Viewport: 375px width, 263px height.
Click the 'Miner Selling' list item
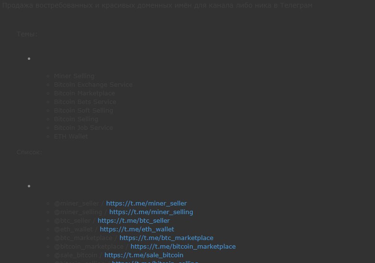click(74, 76)
